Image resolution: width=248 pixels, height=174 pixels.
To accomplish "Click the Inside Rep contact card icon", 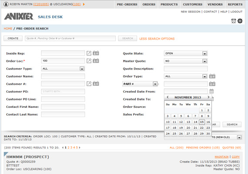I will pyautogui.click(x=96, y=53).
